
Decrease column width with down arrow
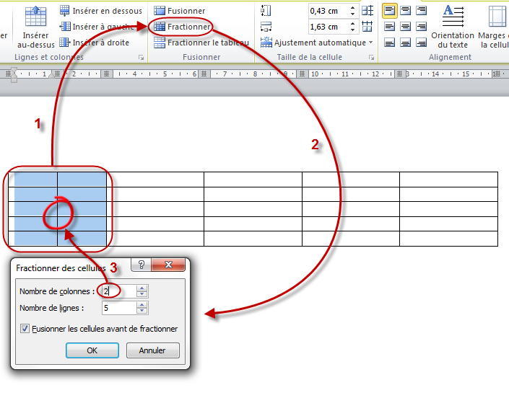click(353, 30)
